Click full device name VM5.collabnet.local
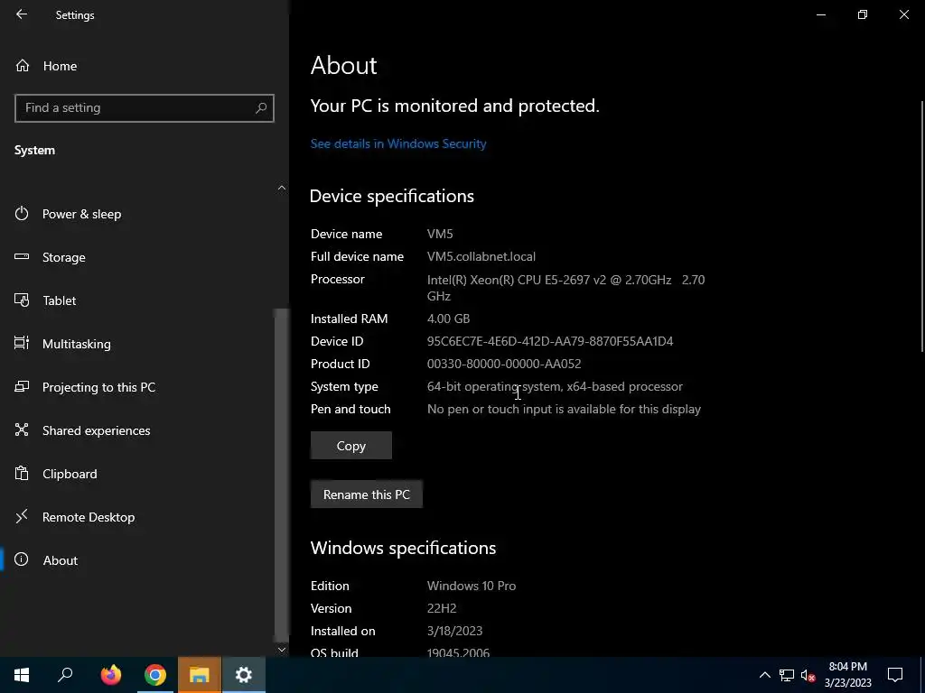Screen dimensions: 925x693 tap(481, 256)
